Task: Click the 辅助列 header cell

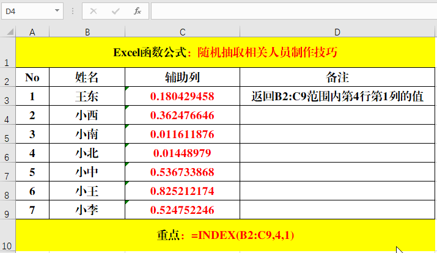Action: pyautogui.click(x=182, y=77)
